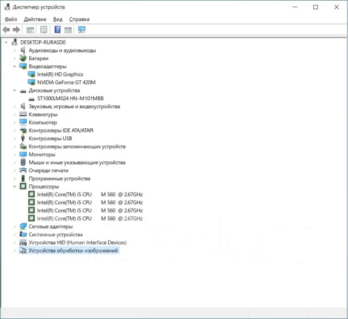Collapse the Дисковые устройства category
The width and height of the screenshot is (348, 319).
[15, 90]
